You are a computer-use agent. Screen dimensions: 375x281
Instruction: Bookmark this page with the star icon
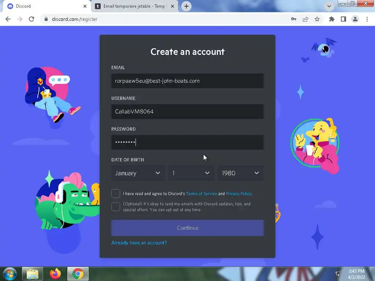(317, 19)
